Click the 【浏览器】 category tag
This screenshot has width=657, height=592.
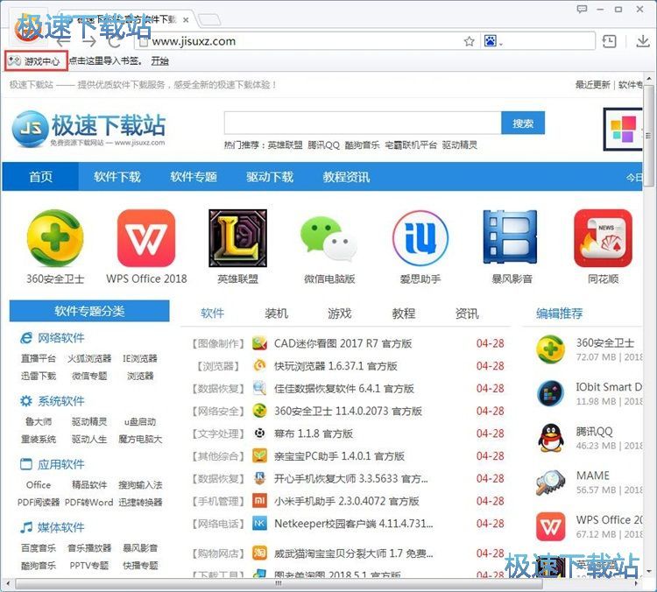click(x=218, y=366)
